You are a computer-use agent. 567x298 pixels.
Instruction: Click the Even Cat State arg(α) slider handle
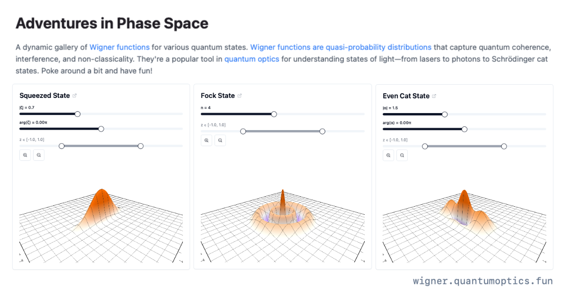pos(464,129)
